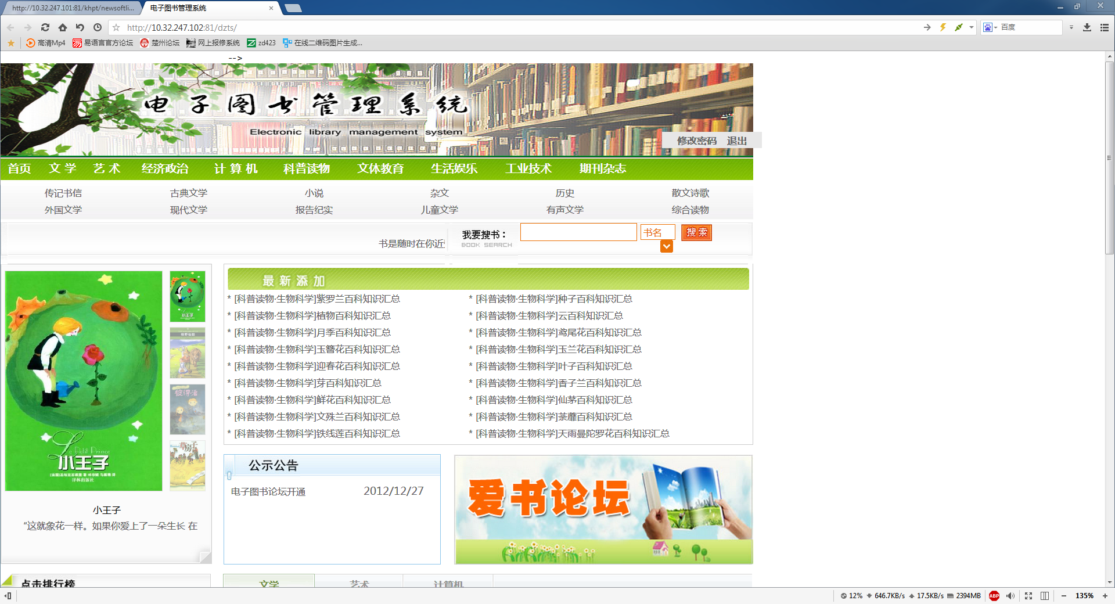The image size is (1115, 604).
Task: Zoom out with the minus icon
Action: [1064, 596]
